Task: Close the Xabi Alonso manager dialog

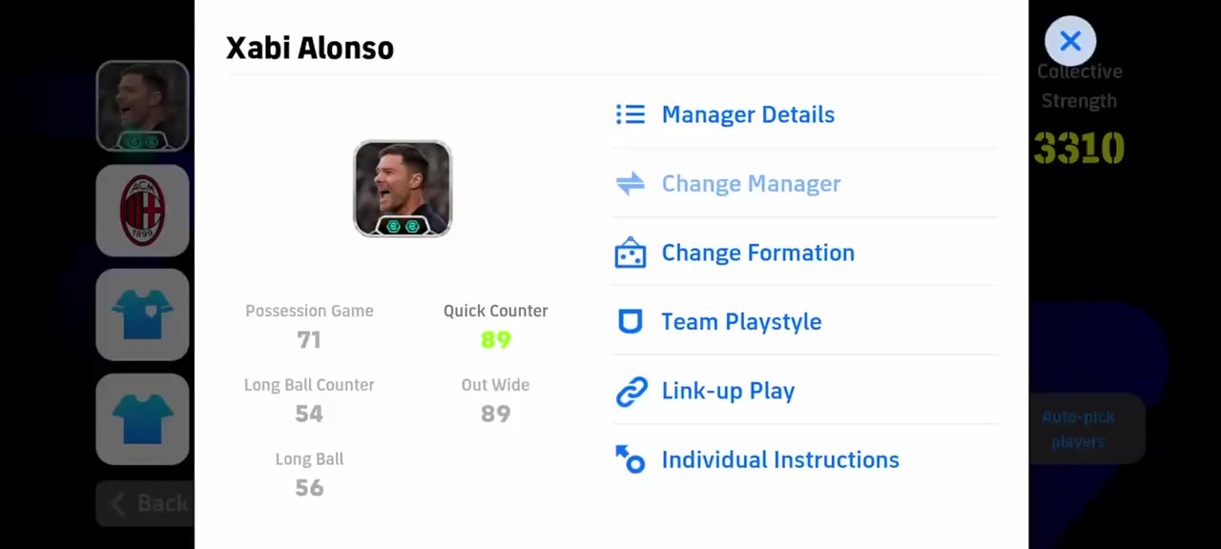Action: (1070, 41)
